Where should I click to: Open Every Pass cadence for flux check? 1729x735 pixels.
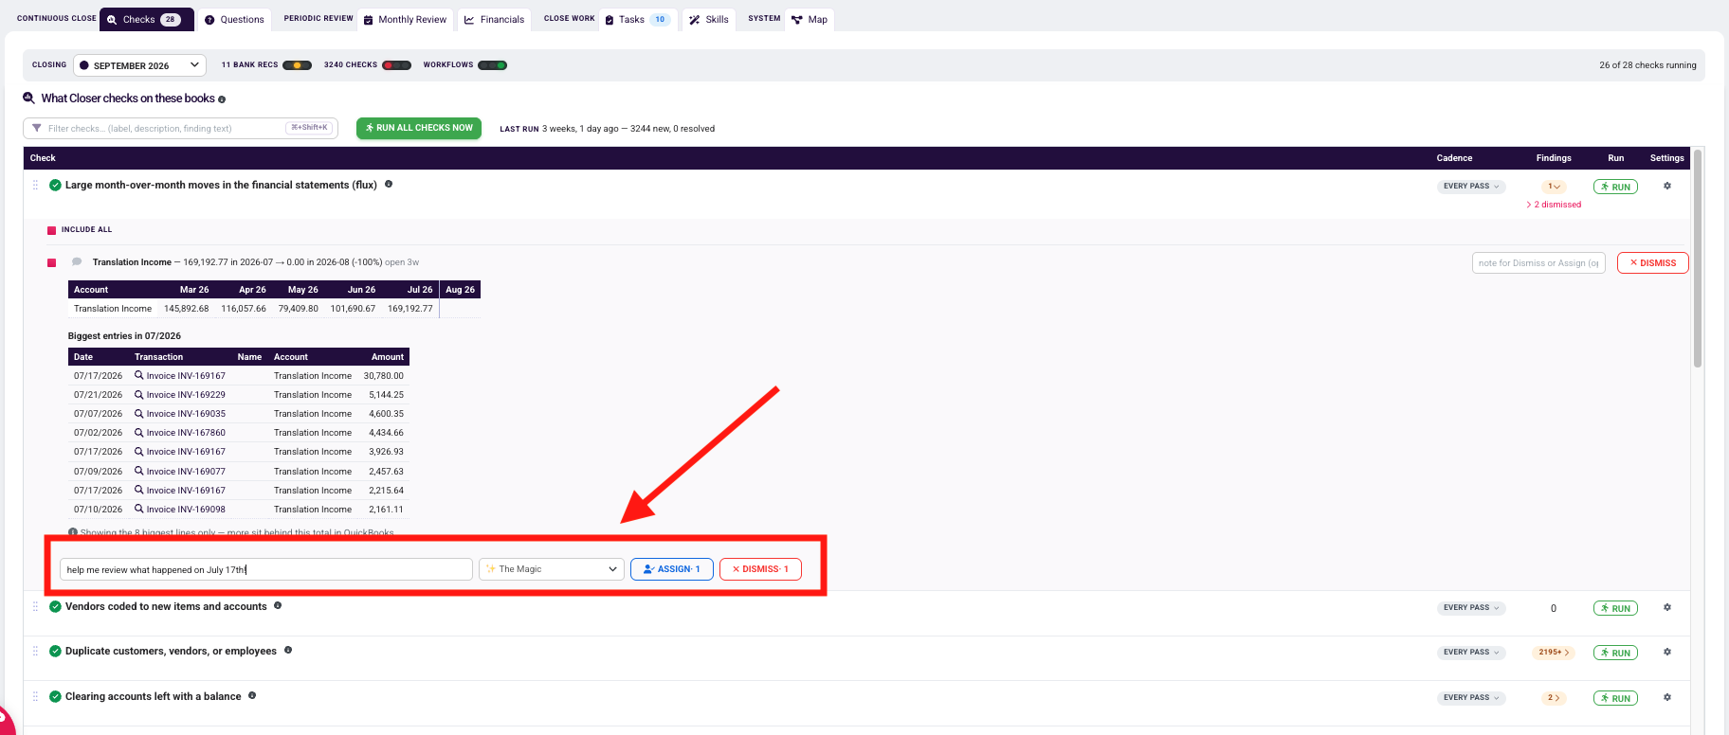1471,186
